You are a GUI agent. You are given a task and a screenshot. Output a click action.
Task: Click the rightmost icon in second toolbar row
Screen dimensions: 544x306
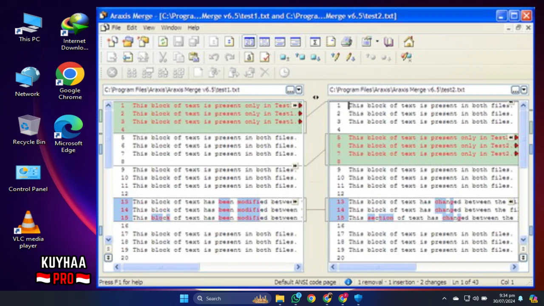coord(406,57)
